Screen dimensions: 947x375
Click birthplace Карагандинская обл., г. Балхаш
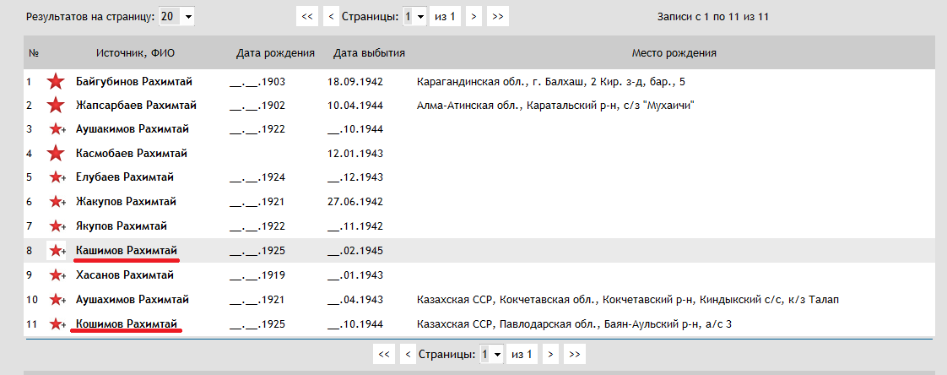click(x=551, y=82)
